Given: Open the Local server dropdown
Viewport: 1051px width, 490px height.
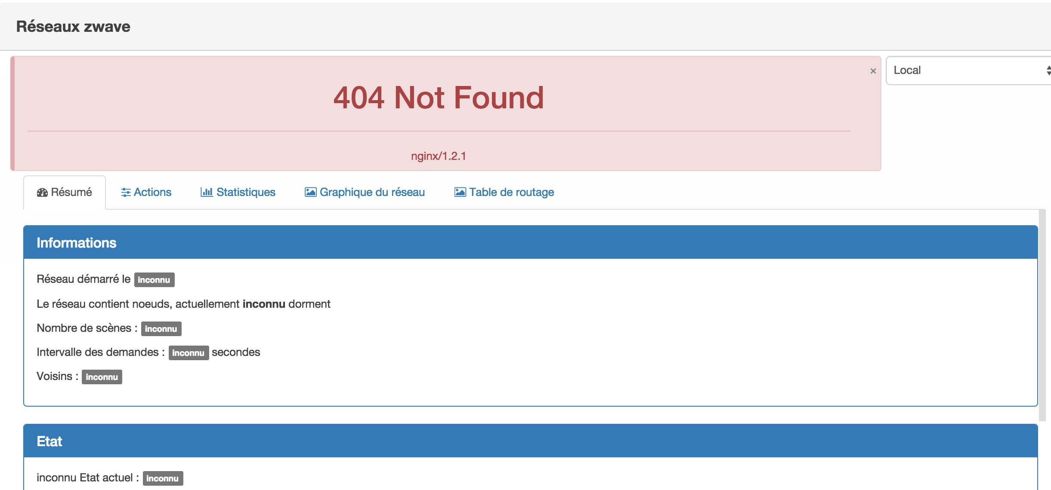Looking at the screenshot, I should [x=968, y=70].
